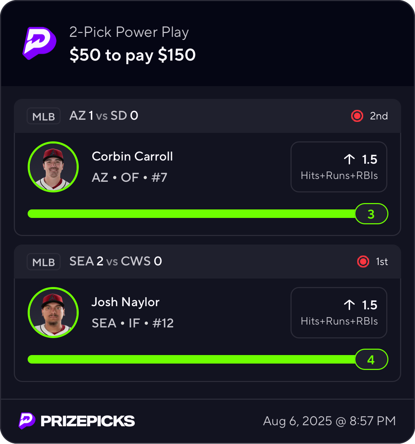
Task: Click the live indicator beside 1st
Action: [x=363, y=262]
